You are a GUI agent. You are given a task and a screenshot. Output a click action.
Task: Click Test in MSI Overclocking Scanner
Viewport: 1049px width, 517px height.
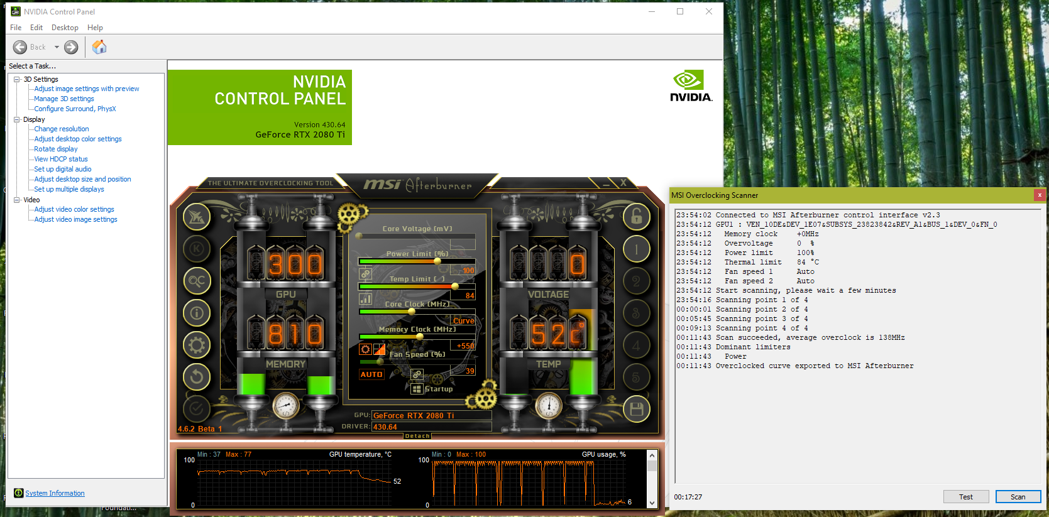point(966,497)
